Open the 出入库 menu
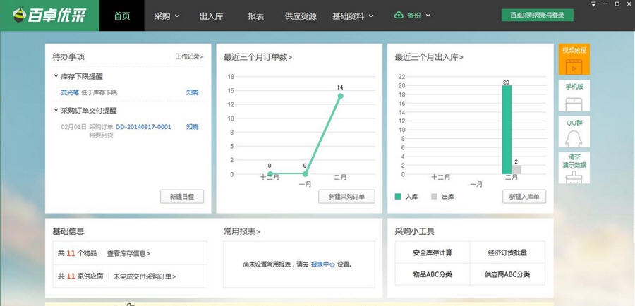This screenshot has height=306, width=635. point(211,16)
